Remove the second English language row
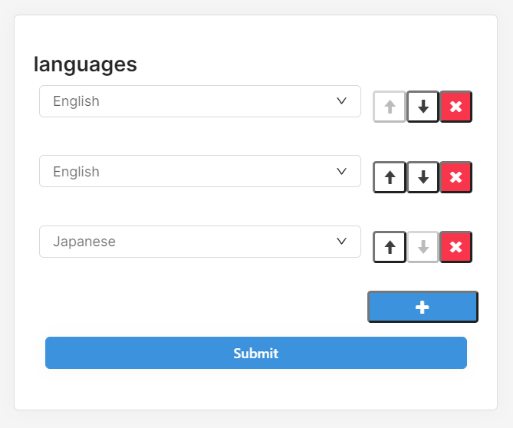 [455, 177]
